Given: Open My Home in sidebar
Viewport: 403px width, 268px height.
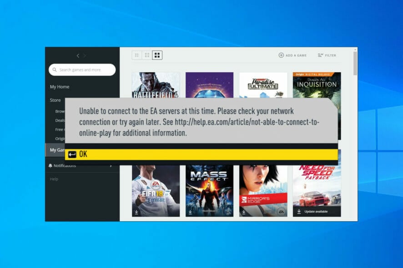Looking at the screenshot, I should pyautogui.click(x=60, y=87).
